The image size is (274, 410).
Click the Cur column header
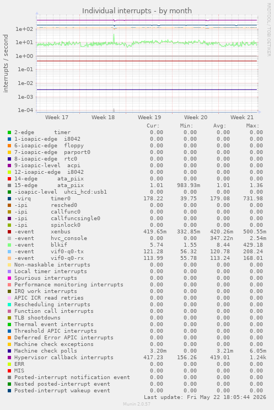click(153, 126)
